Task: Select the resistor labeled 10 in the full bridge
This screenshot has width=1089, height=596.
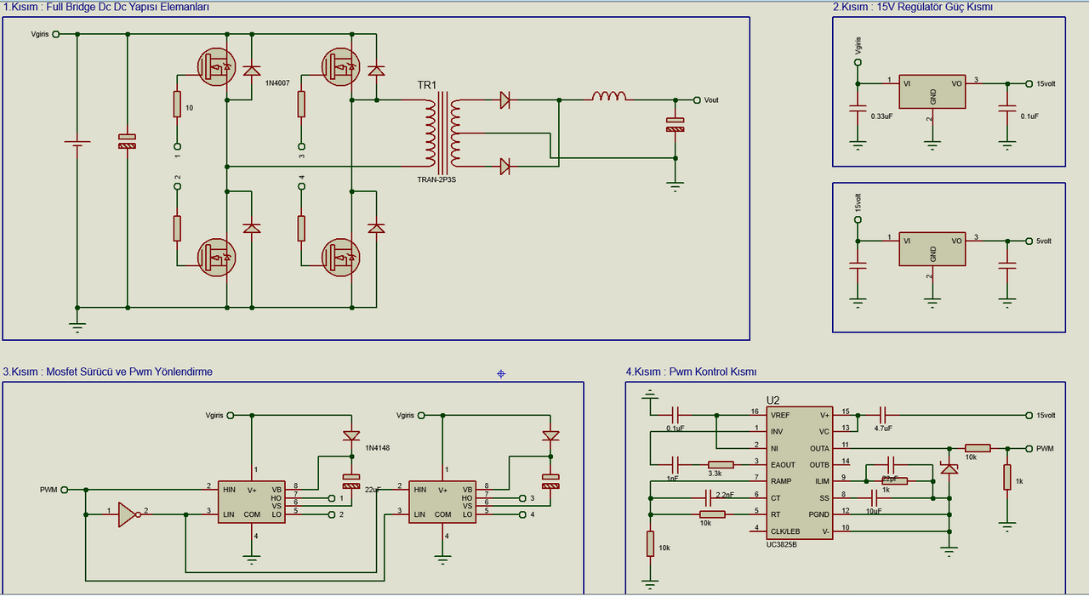Action: pos(177,105)
